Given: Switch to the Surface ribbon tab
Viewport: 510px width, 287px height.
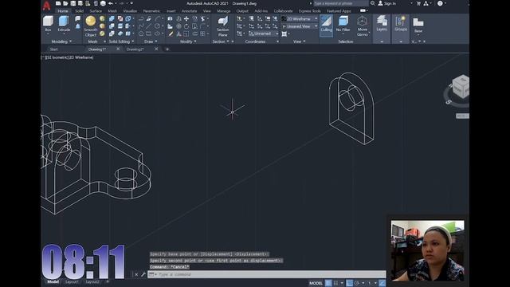Looking at the screenshot, I should pos(96,11).
